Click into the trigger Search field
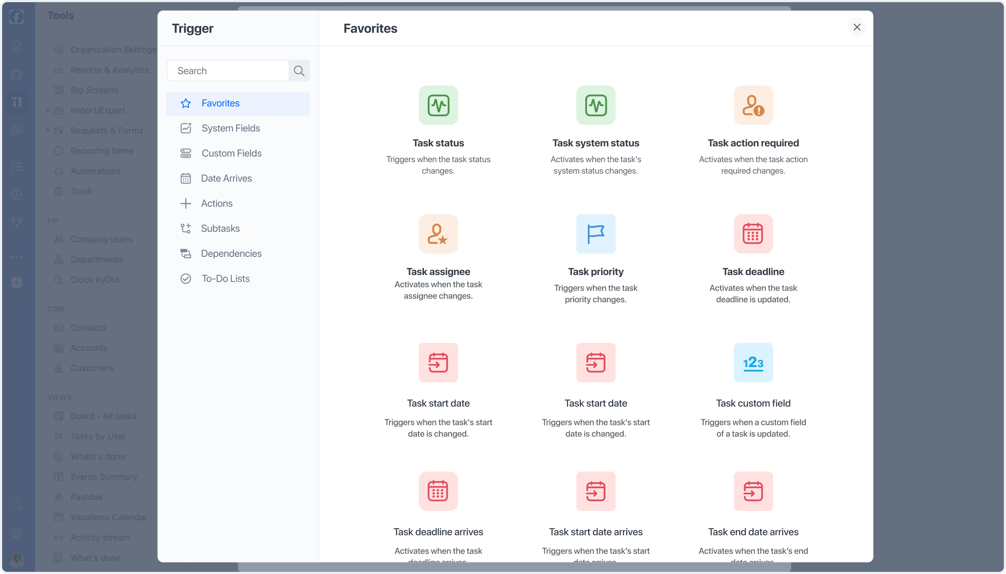This screenshot has height=574, width=1006. tap(228, 71)
